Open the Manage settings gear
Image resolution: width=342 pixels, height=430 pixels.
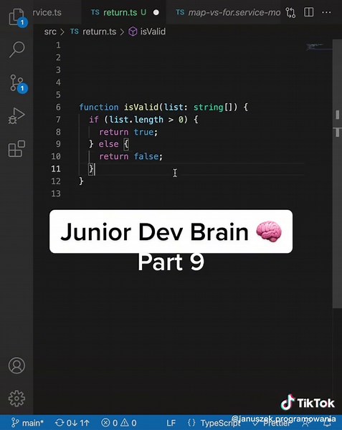(16, 398)
